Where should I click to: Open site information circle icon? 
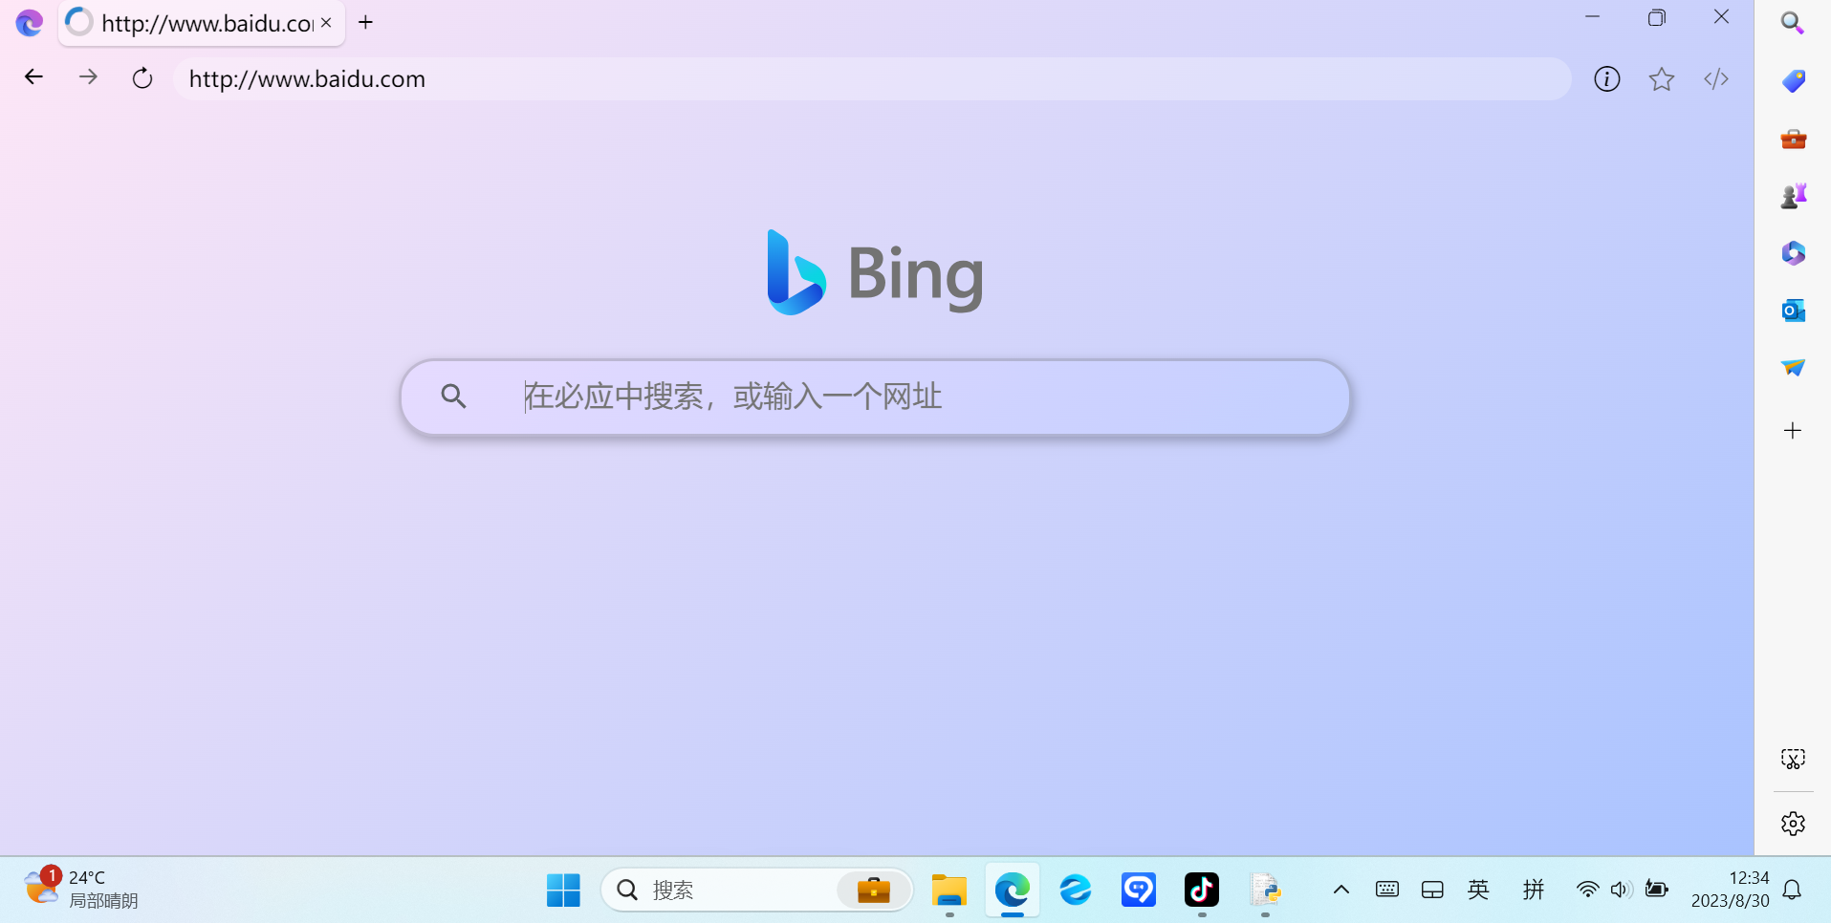click(x=1607, y=79)
